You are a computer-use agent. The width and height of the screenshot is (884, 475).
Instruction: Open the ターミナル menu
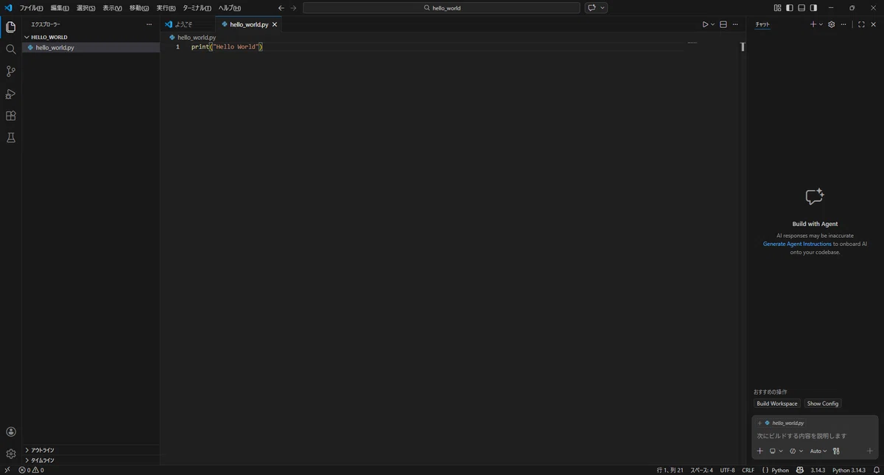click(197, 8)
